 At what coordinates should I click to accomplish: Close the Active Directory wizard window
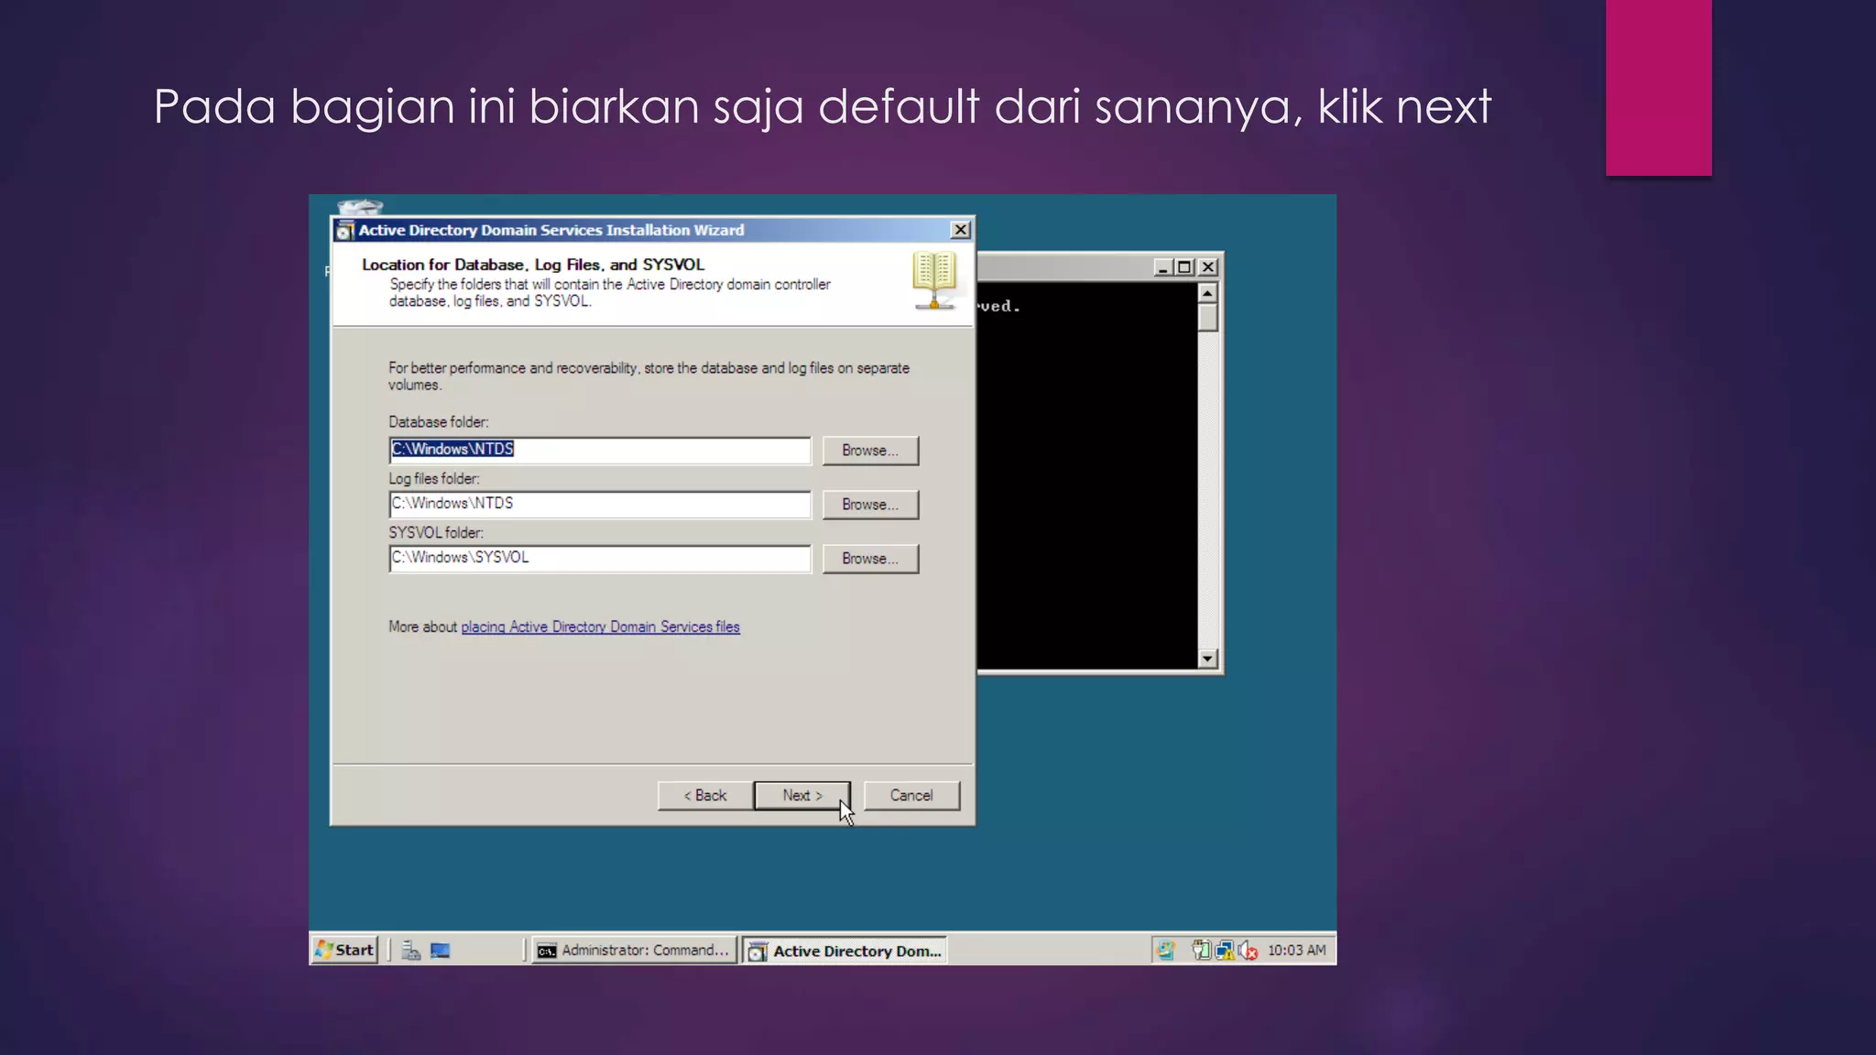(x=960, y=230)
